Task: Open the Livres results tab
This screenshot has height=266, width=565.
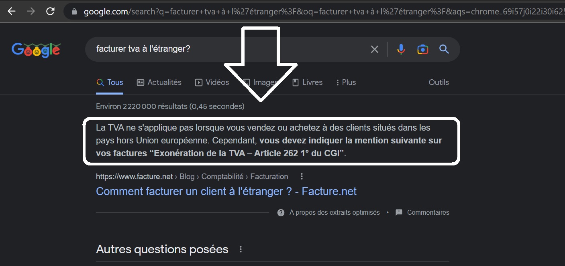Action: [x=307, y=82]
